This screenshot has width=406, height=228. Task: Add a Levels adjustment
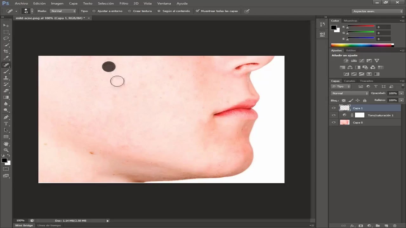point(354,60)
